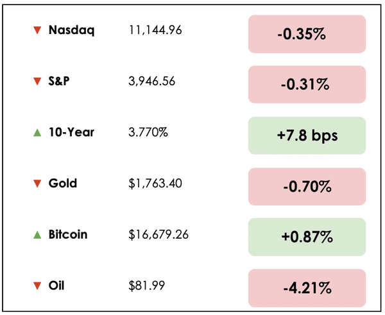Open the Bitcoin label
This screenshot has height=315, width=385.
[68, 234]
